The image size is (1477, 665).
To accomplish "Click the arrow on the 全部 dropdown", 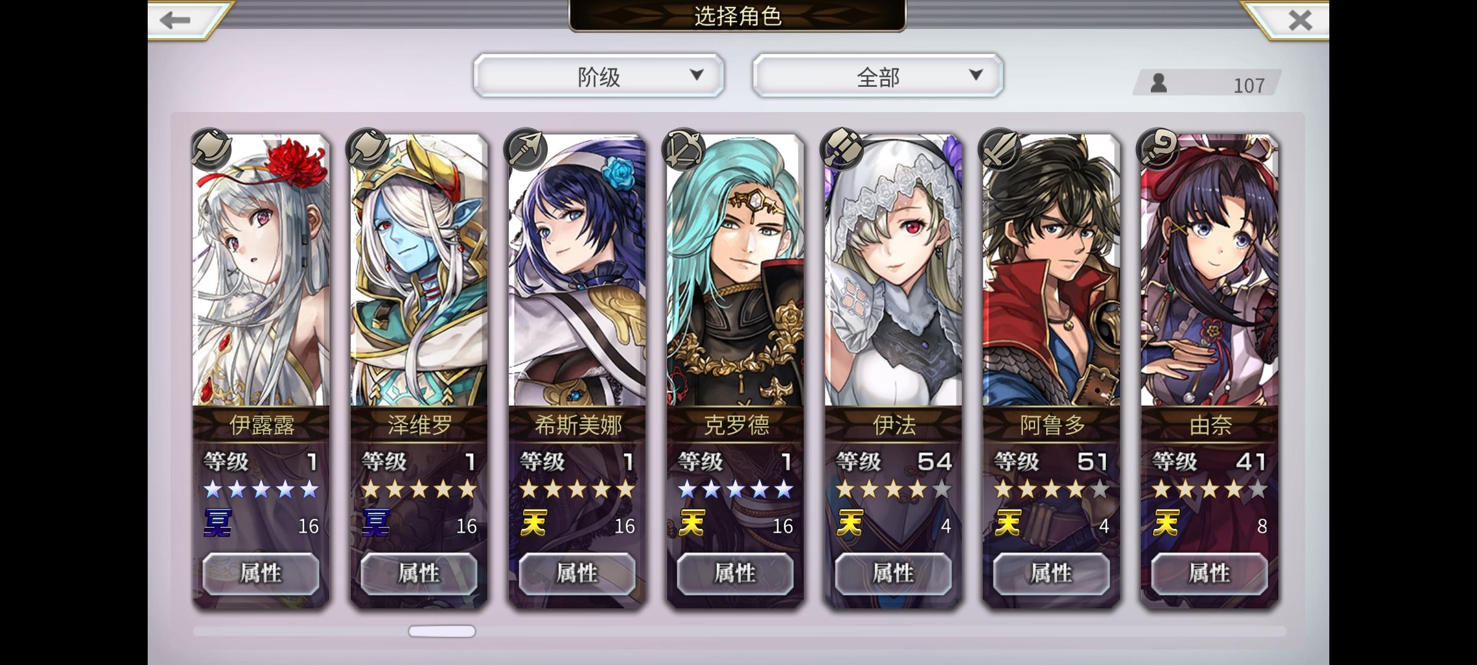I will pyautogui.click(x=975, y=75).
